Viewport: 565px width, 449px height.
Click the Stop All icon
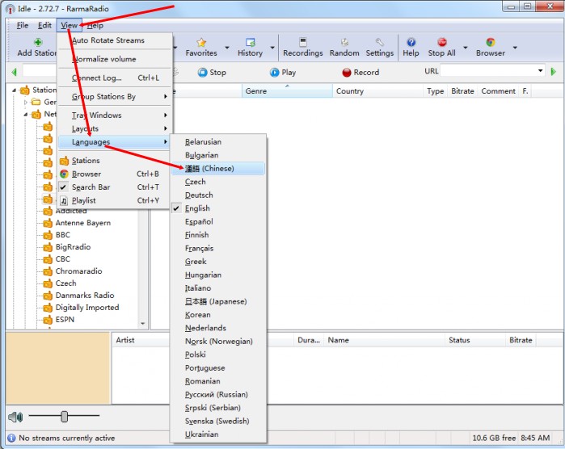pyautogui.click(x=441, y=43)
